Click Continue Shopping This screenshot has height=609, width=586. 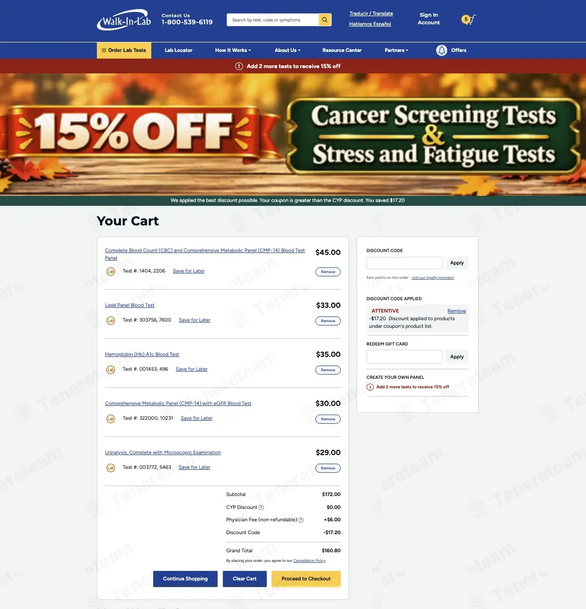tap(185, 579)
